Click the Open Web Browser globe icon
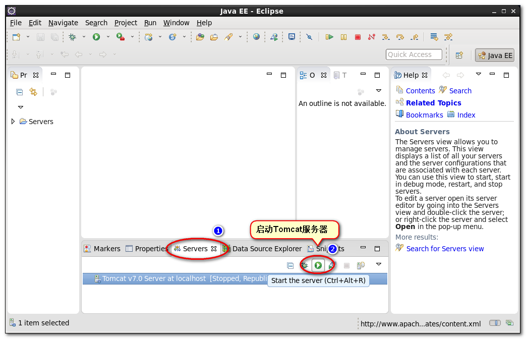This screenshot has height=339, width=526. [x=256, y=37]
